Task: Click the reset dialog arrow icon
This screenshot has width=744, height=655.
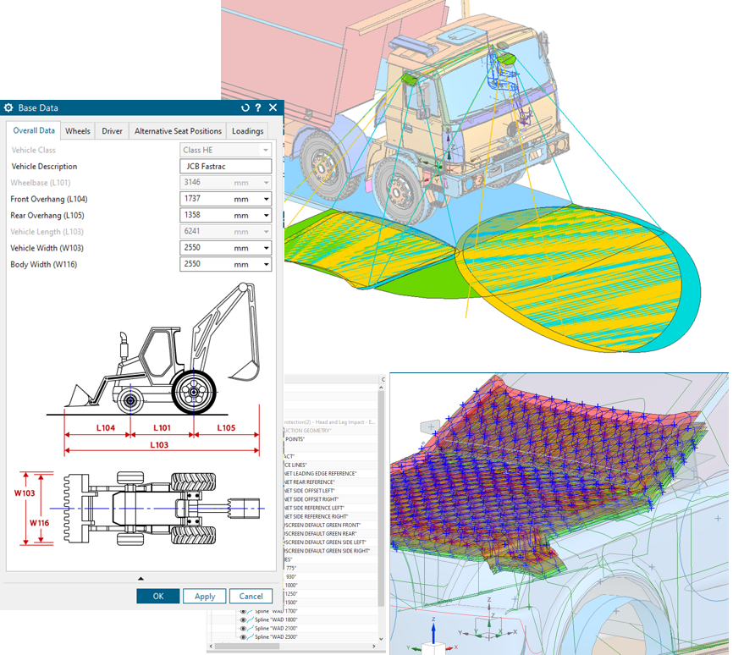Action: [245, 107]
